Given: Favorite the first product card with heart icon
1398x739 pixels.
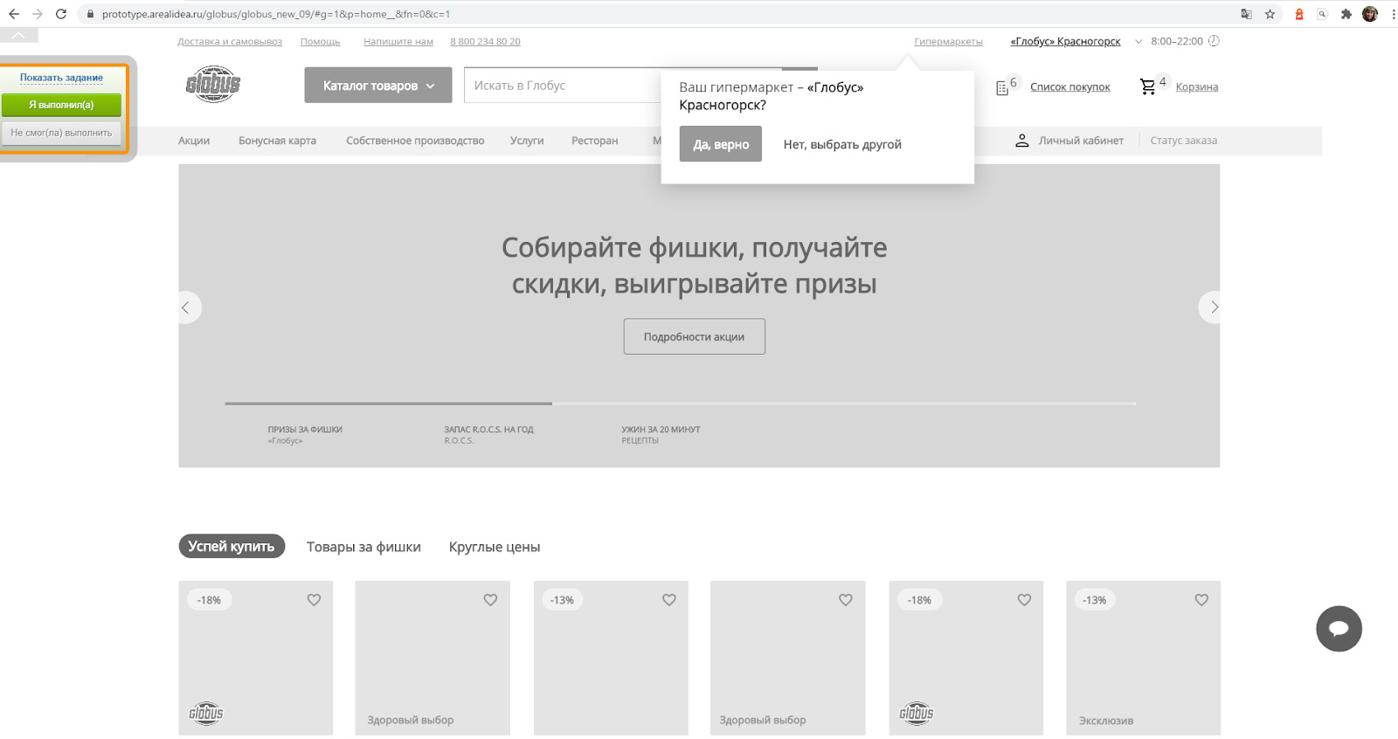Looking at the screenshot, I should (314, 600).
